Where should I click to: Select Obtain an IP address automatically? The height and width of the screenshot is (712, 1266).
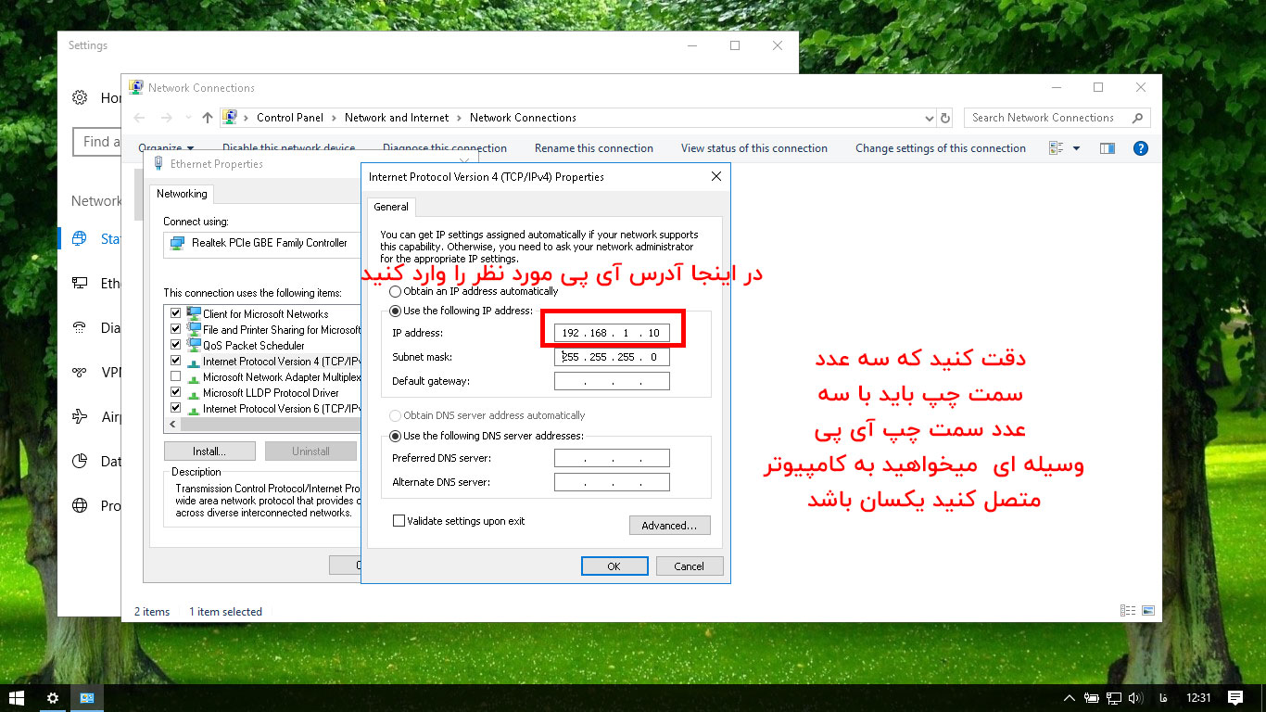coord(396,291)
